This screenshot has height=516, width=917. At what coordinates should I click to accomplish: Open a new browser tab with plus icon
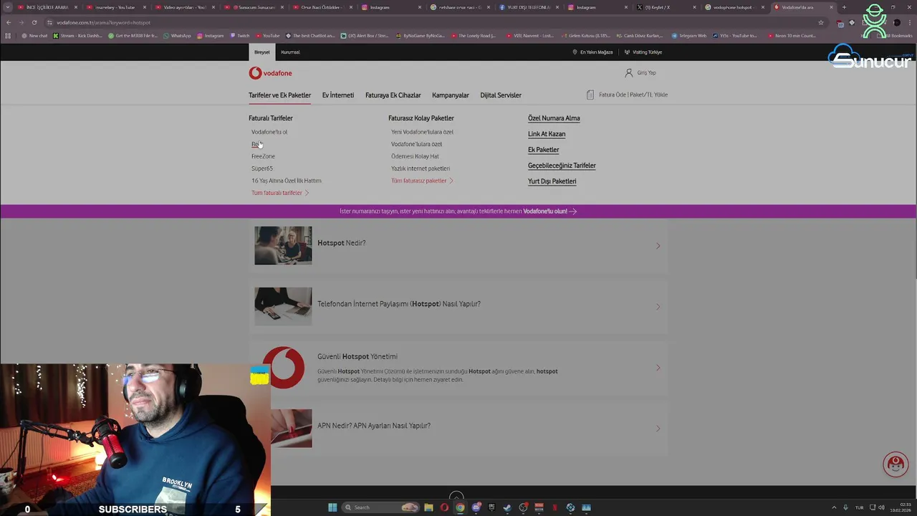pyautogui.click(x=844, y=7)
